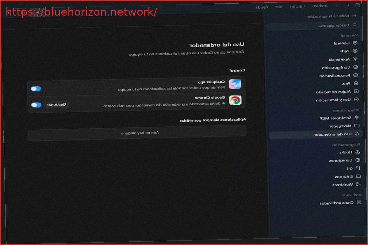Click the green connection status dot
This screenshot has width=368, height=245.
[x=224, y=104]
